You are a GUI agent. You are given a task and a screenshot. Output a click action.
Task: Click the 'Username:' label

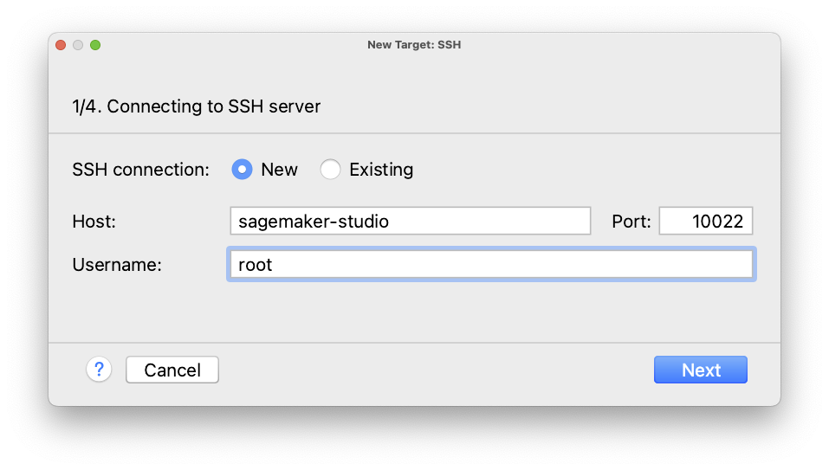(x=117, y=265)
